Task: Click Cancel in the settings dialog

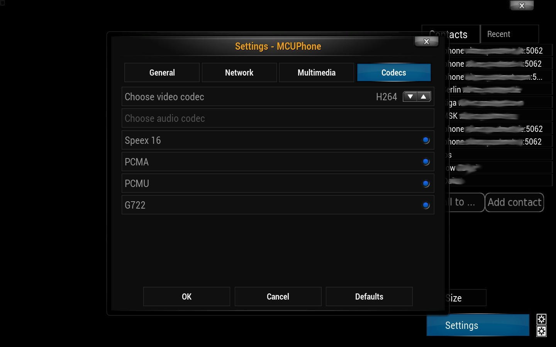Action: pyautogui.click(x=278, y=296)
